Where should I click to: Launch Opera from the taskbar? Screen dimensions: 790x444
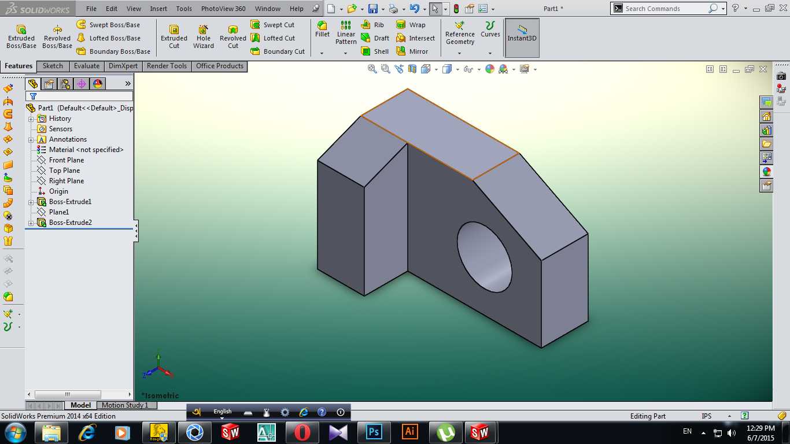[x=302, y=432]
